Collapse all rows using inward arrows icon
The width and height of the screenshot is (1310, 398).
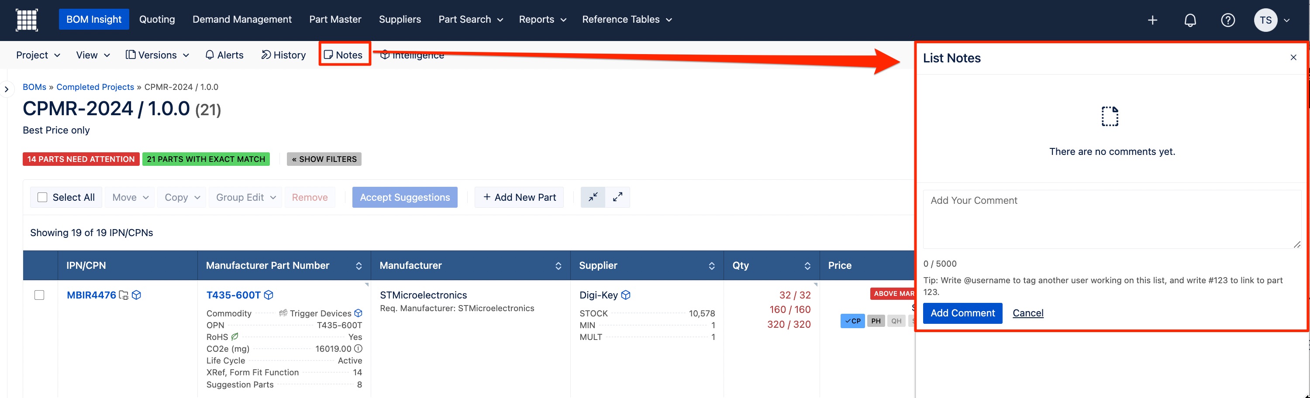[593, 197]
